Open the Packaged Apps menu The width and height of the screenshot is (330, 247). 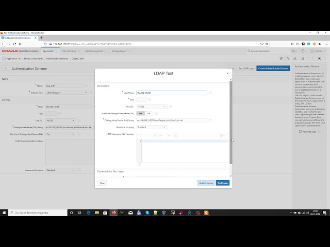tap(121, 51)
